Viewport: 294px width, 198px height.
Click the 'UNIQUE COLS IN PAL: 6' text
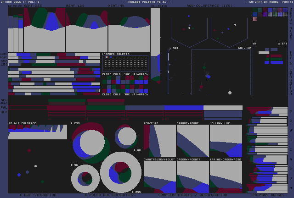20,2
